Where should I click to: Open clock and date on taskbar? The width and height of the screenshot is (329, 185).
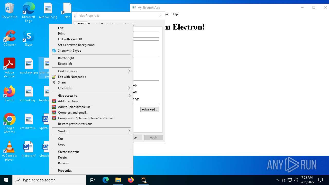tap(307, 180)
